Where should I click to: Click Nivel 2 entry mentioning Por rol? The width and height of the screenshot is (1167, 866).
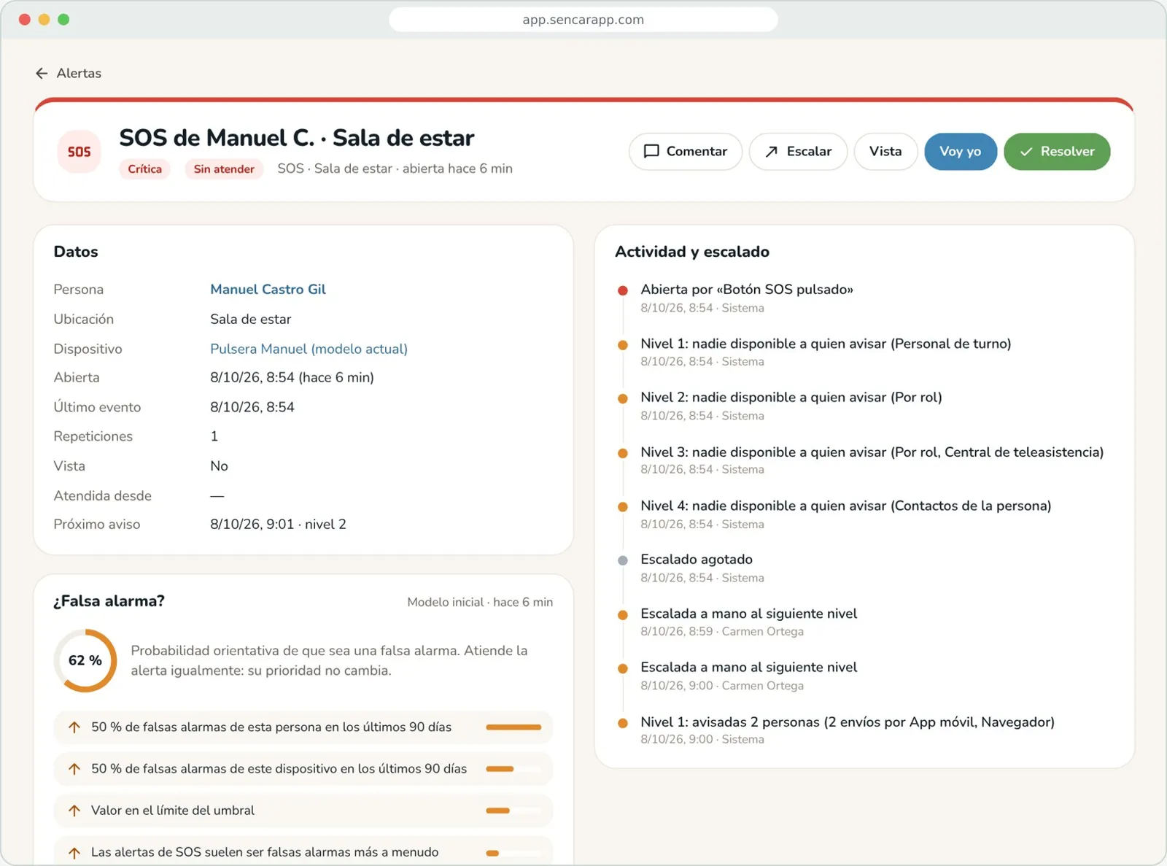pos(791,406)
